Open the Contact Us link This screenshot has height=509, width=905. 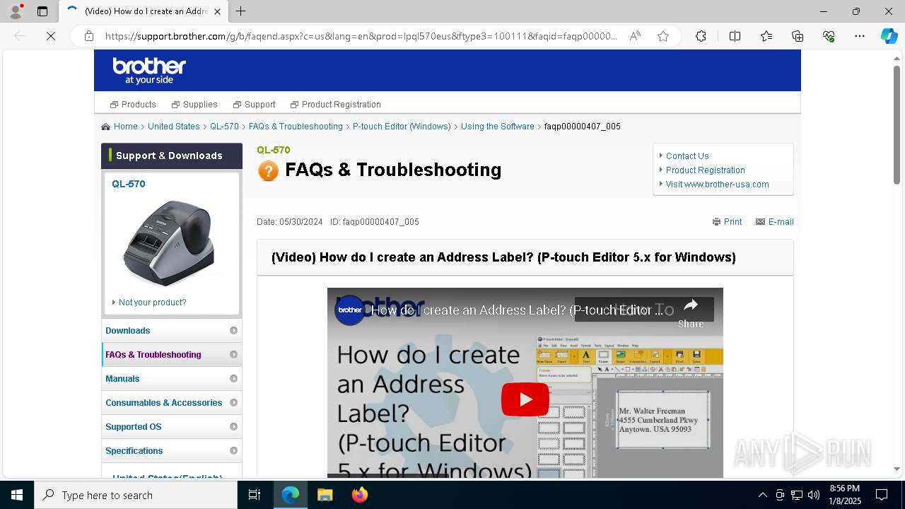pyautogui.click(x=687, y=156)
